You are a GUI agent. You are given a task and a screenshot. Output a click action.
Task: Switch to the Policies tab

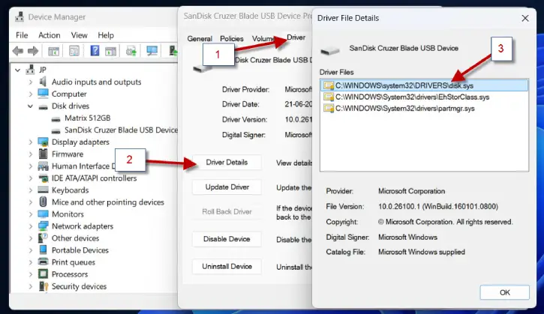[232, 38]
